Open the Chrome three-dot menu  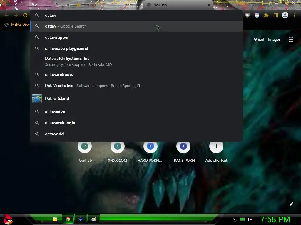pos(295,15)
